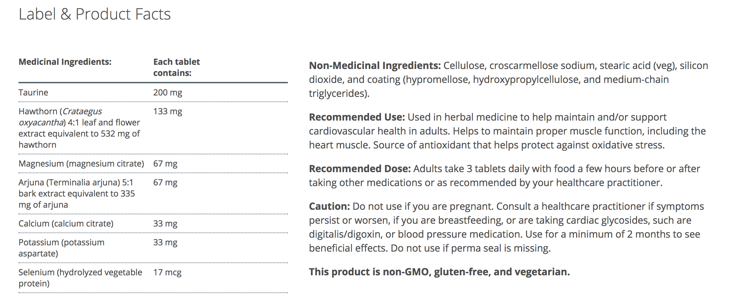Click the 33 mg Calcium amount

coord(165,224)
